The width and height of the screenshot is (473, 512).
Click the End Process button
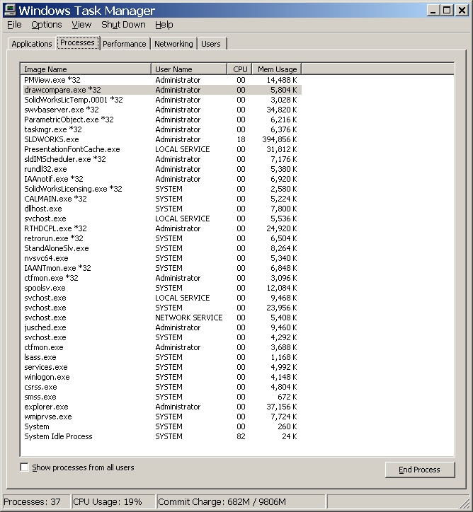click(x=419, y=470)
